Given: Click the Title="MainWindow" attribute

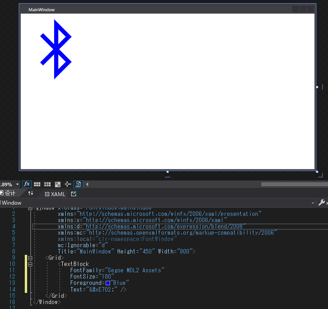Looking at the screenshot, I should pyautogui.click(x=86, y=251).
